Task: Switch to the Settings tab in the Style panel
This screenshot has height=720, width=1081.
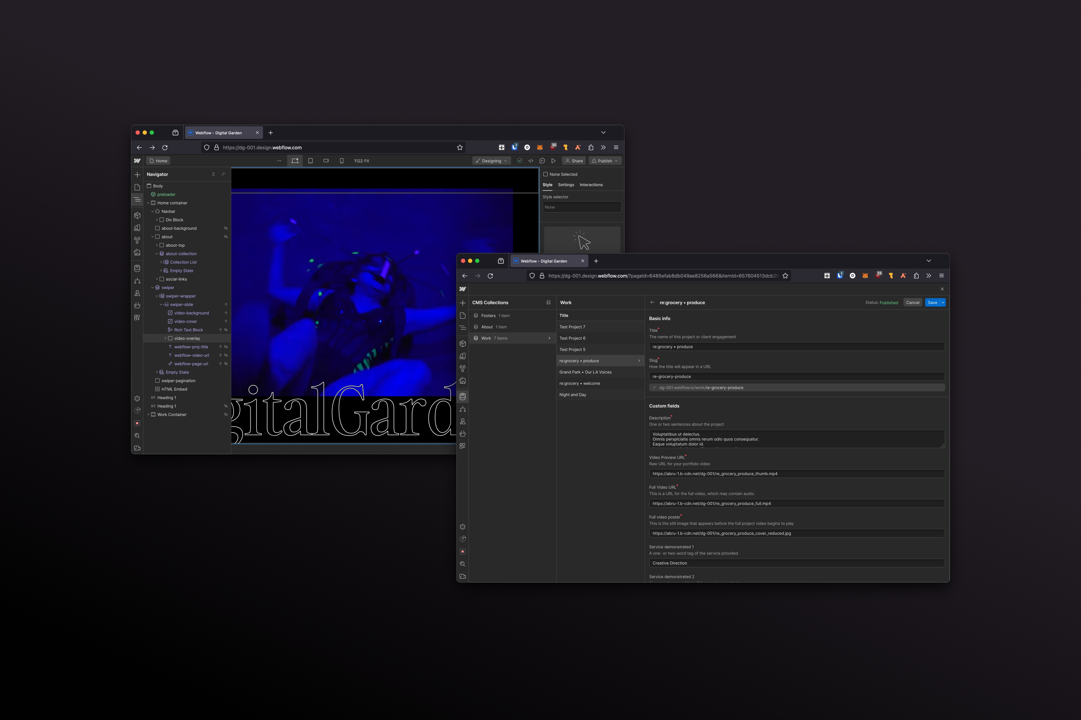Action: point(566,185)
